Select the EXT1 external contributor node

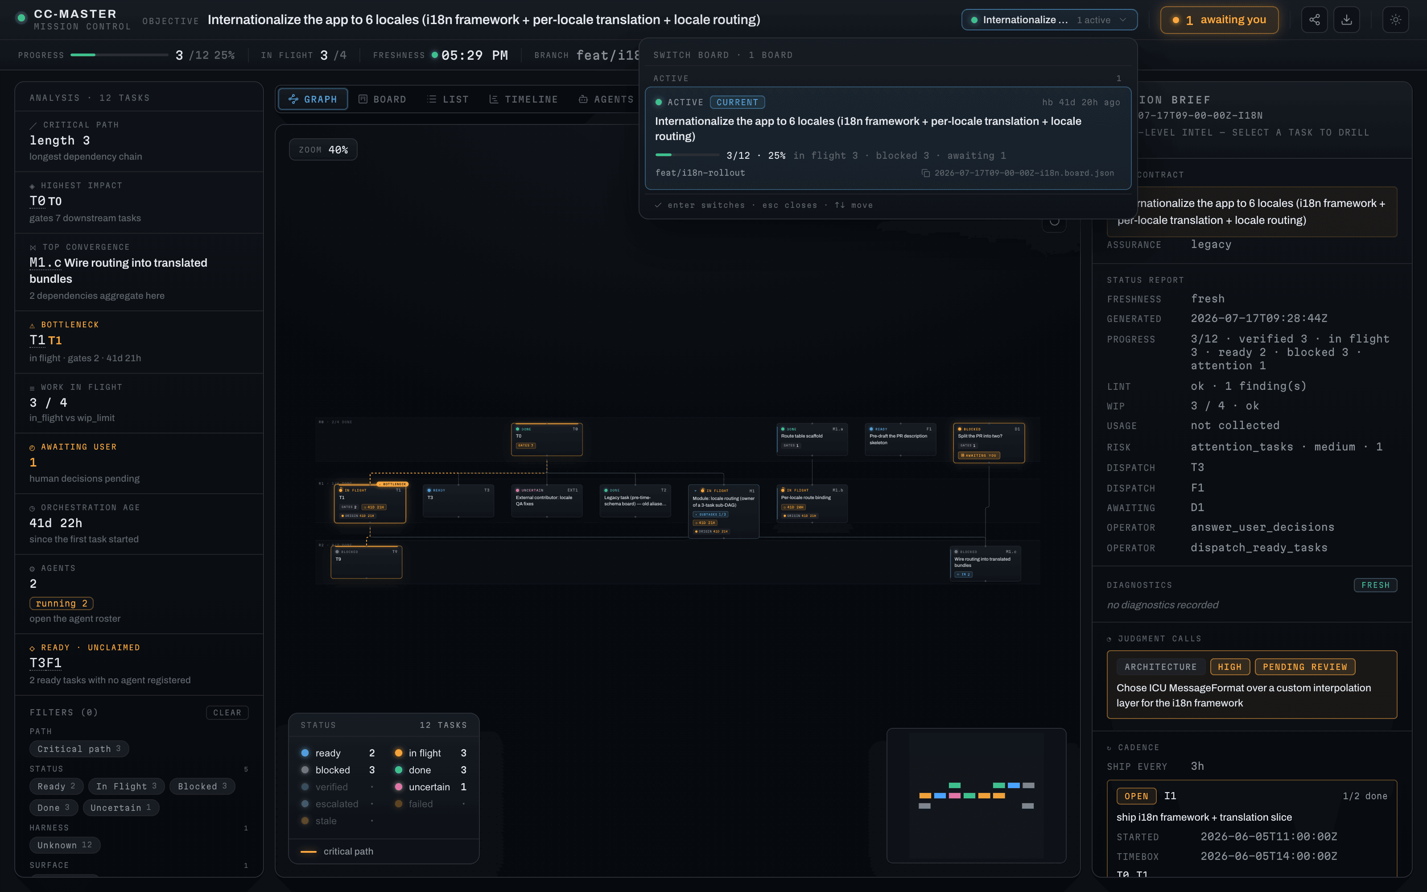547,501
